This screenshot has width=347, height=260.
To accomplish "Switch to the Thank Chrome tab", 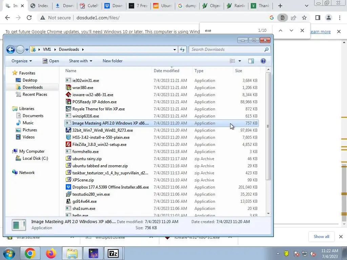I will pyautogui.click(x=260, y=6).
